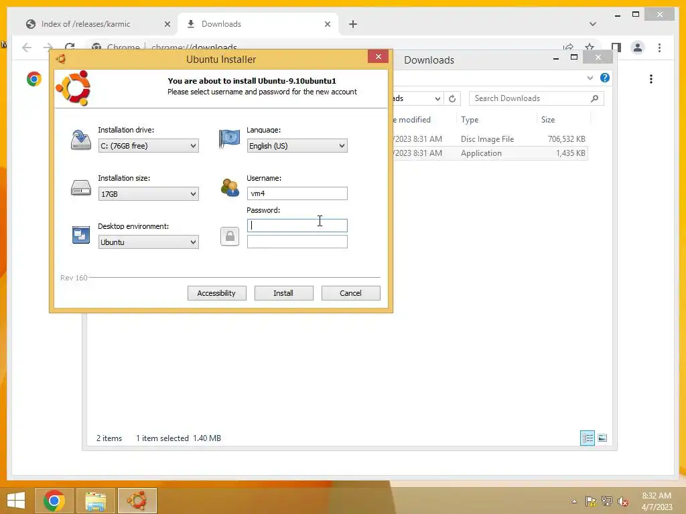Image resolution: width=686 pixels, height=514 pixels.
Task: Expand the Explorer ribbon chevron
Action: point(590,78)
